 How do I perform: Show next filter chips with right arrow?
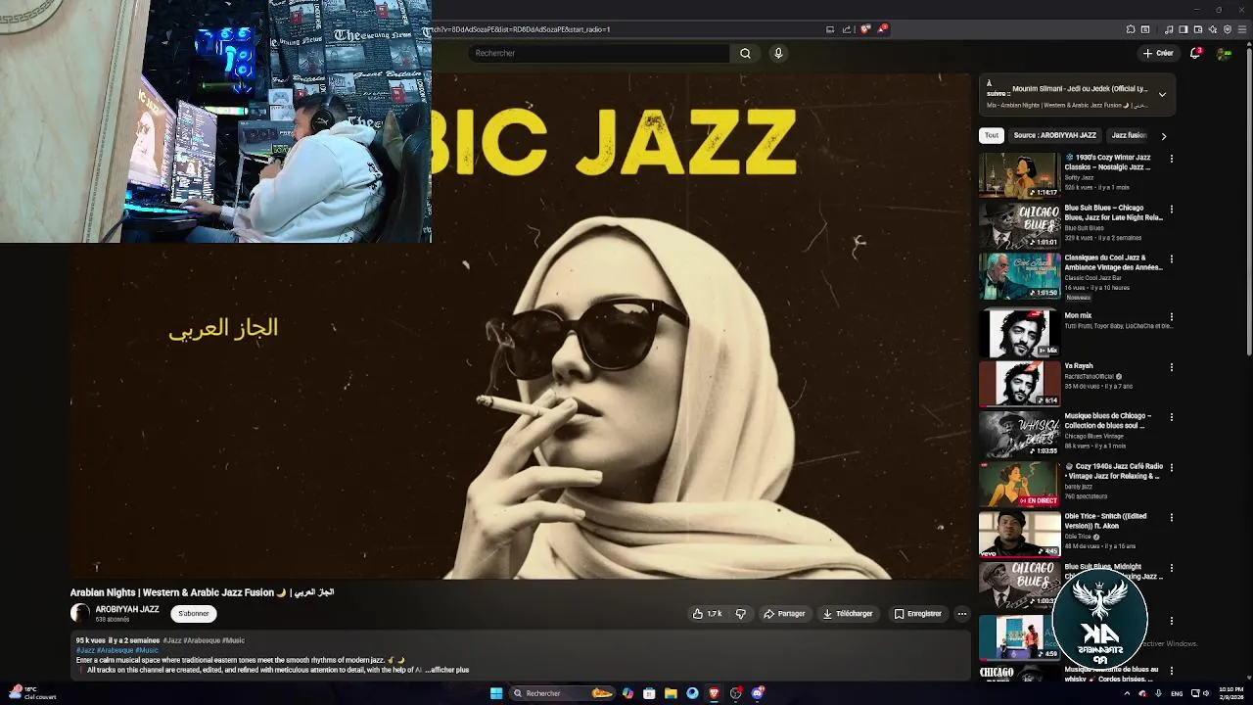point(1163,136)
